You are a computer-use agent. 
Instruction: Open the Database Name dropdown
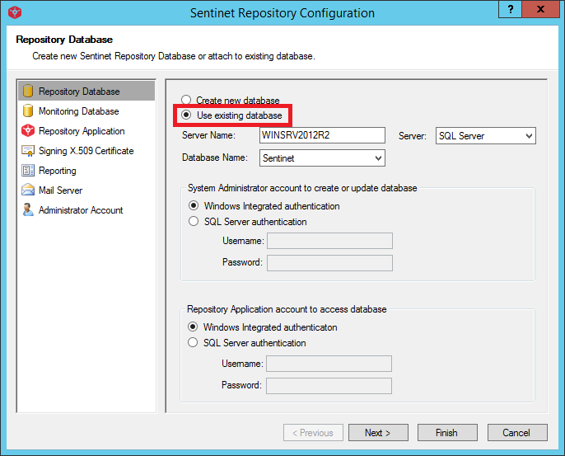click(322, 158)
